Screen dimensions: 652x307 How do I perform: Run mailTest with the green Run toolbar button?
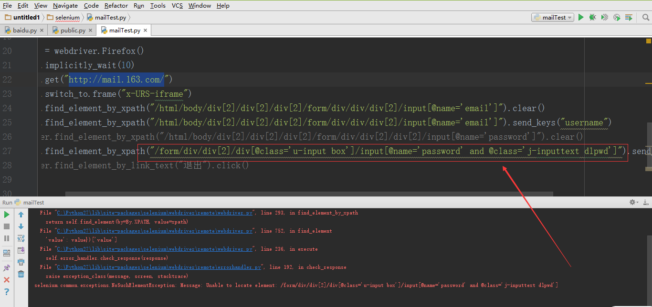(x=581, y=17)
